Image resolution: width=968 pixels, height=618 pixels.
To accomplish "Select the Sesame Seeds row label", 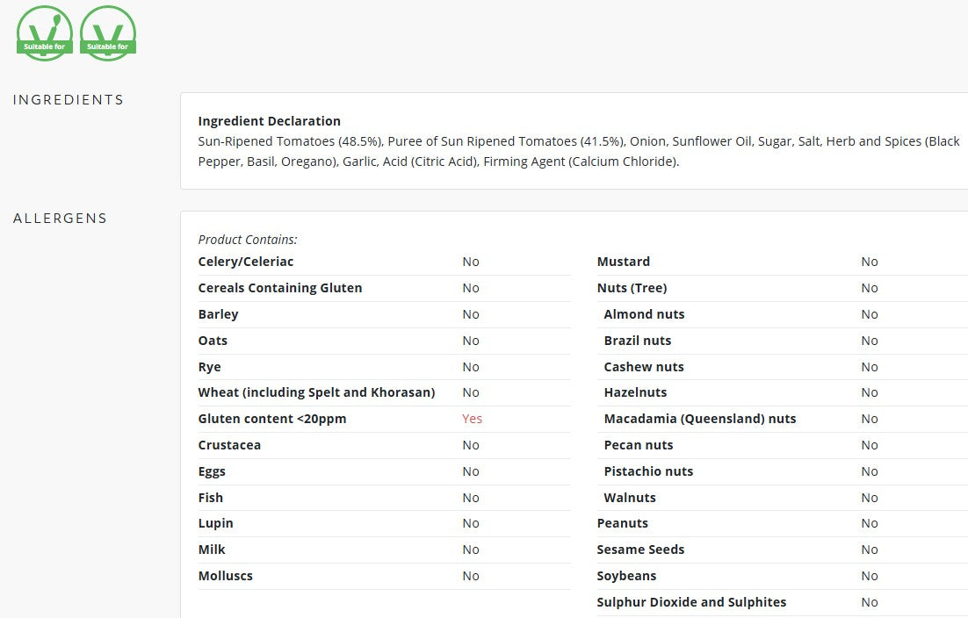I will (641, 550).
